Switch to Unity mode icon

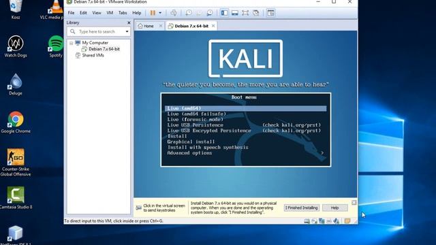coord(256,13)
